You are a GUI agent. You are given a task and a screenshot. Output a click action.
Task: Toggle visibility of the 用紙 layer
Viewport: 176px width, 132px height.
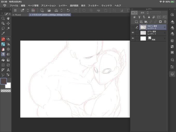(133, 38)
